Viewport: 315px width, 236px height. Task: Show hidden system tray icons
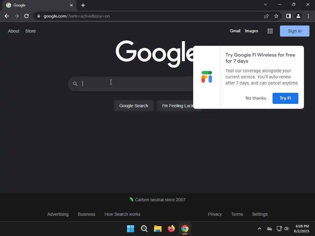[x=260, y=229]
